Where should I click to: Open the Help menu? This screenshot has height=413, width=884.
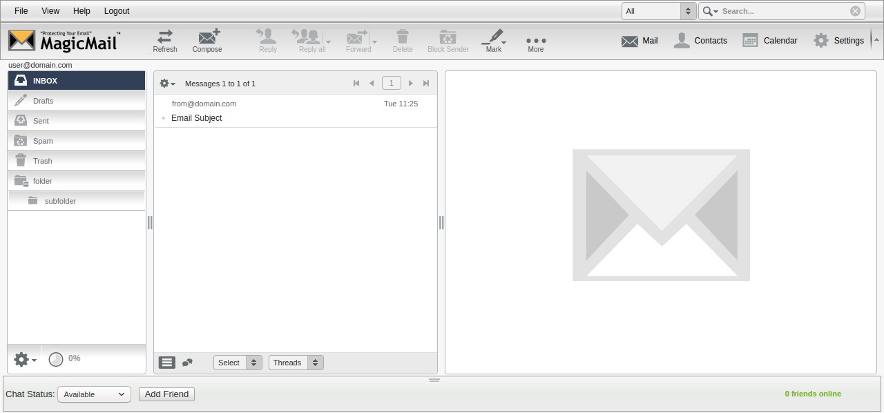tap(81, 10)
